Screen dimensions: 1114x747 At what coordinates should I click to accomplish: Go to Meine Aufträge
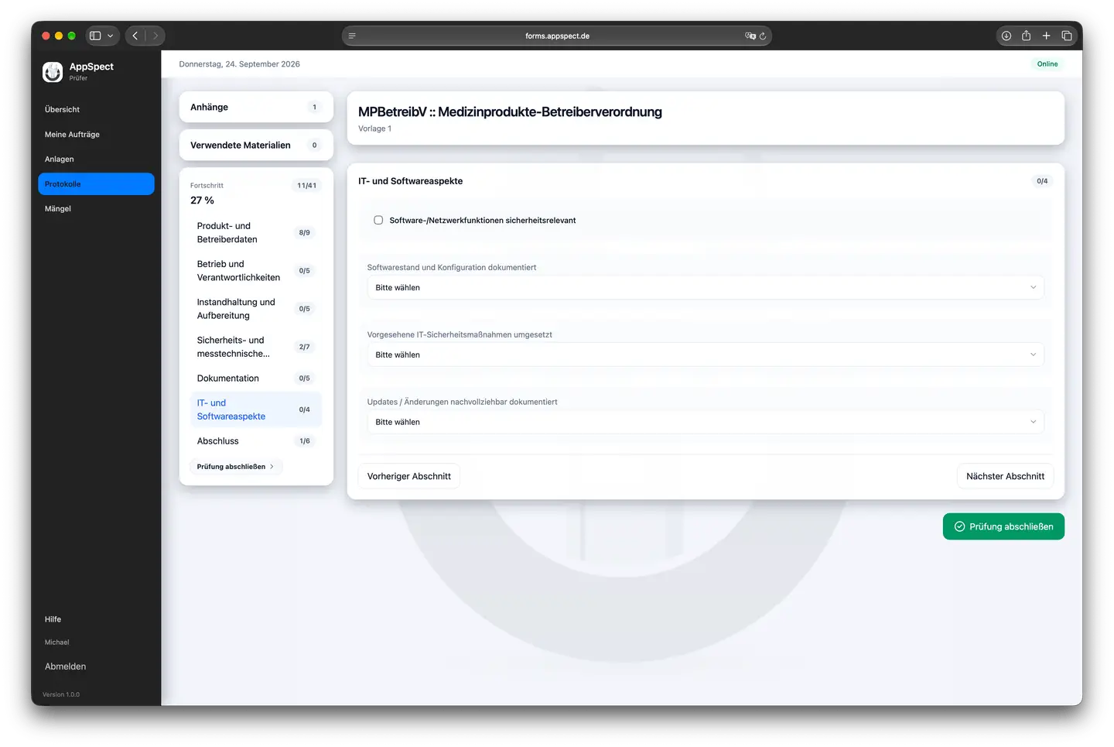[x=96, y=135]
